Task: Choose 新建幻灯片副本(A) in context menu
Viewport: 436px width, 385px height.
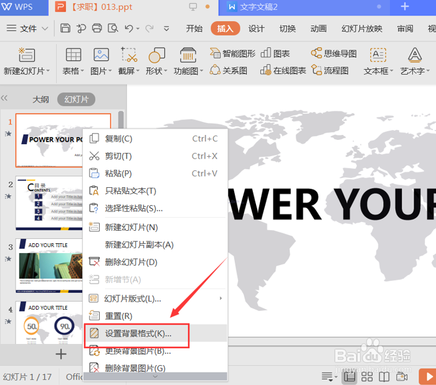Action: click(155, 245)
